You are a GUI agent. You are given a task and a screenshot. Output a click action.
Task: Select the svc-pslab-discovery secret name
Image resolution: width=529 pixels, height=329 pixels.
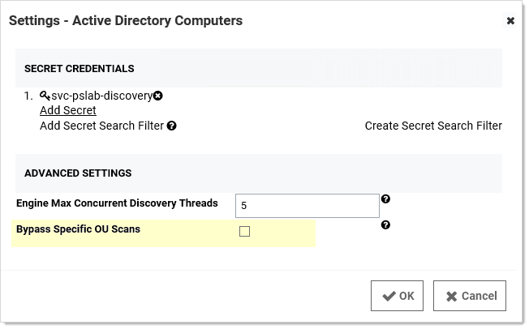(101, 96)
